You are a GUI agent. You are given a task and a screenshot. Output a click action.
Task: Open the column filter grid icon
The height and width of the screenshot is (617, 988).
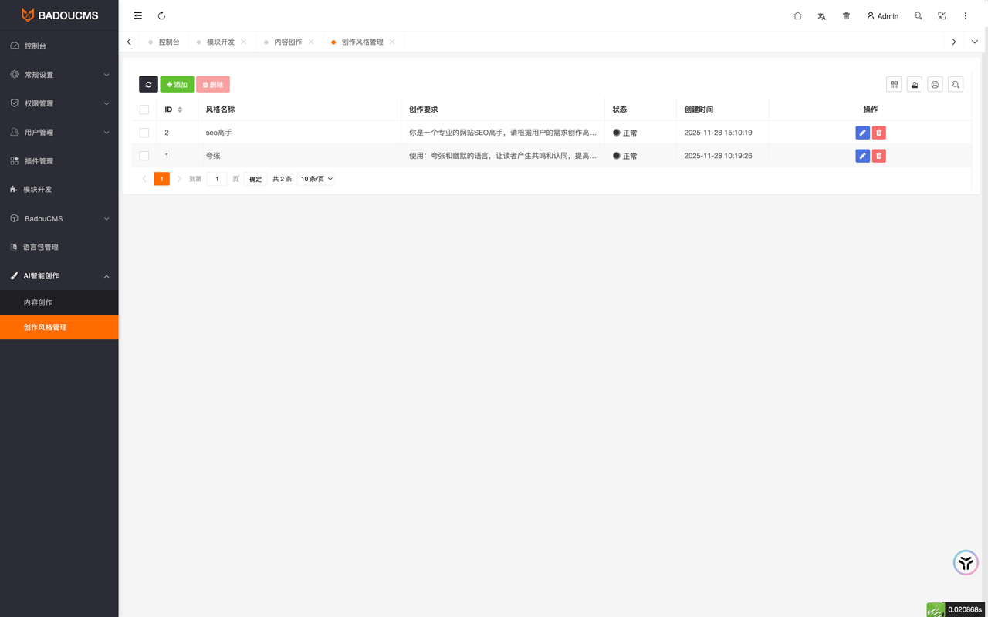[894, 84]
